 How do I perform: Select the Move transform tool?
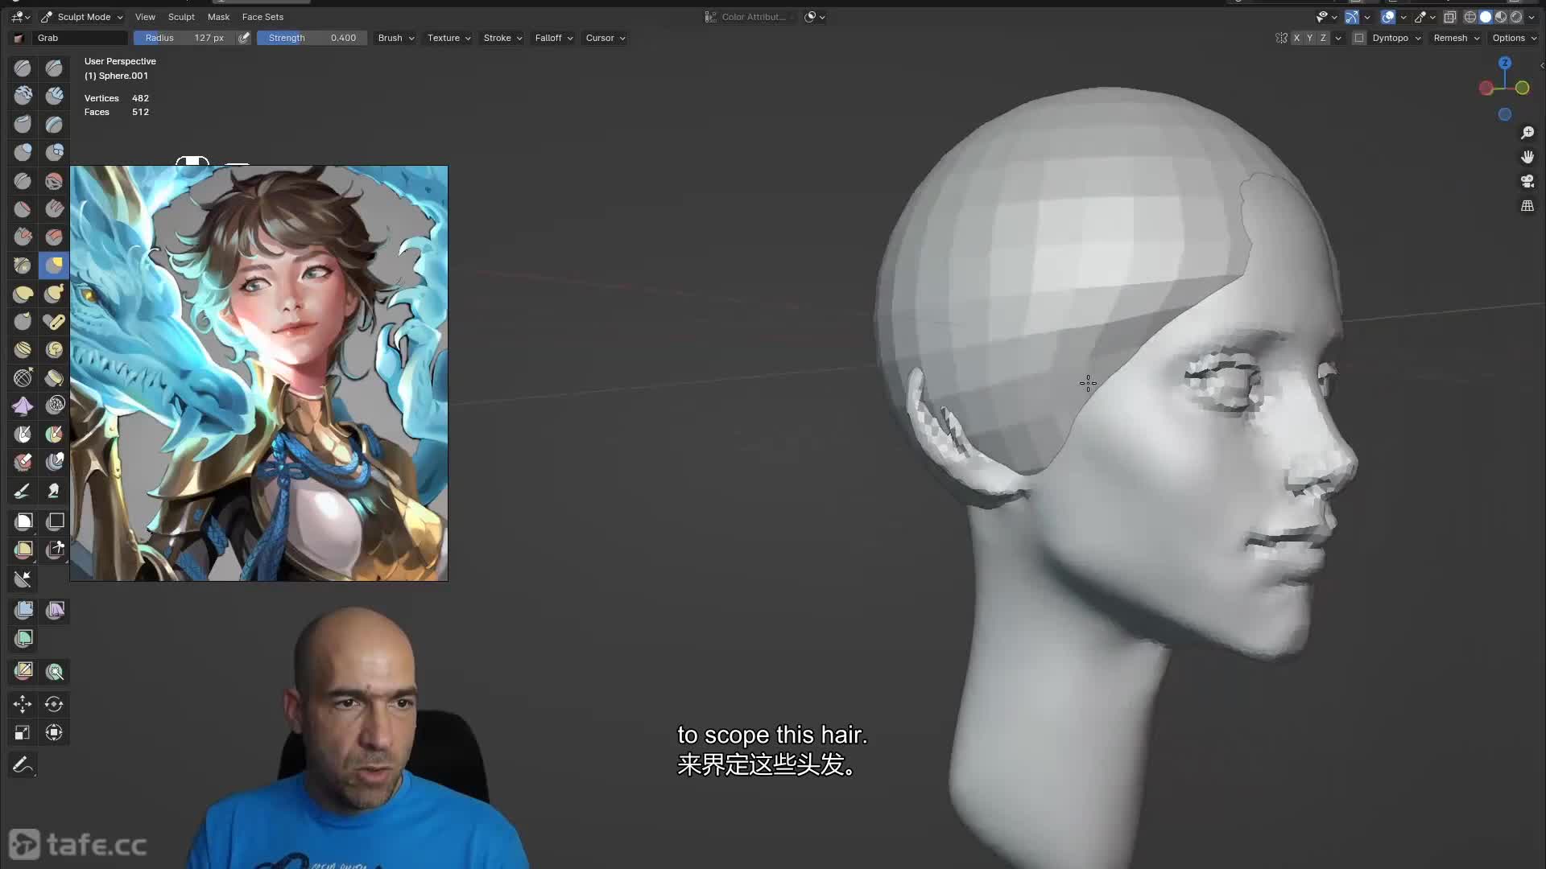point(23,705)
